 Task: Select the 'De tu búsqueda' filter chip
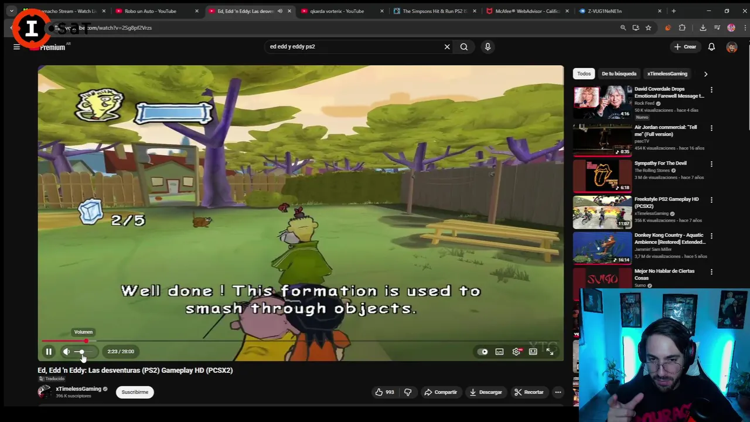[619, 74]
